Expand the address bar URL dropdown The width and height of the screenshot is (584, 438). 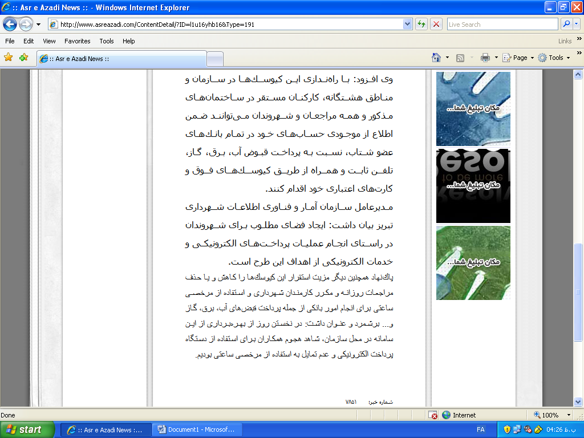407,25
